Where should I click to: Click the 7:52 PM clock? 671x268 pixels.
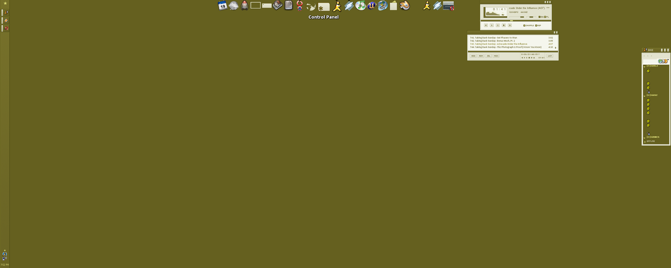(x=5, y=265)
